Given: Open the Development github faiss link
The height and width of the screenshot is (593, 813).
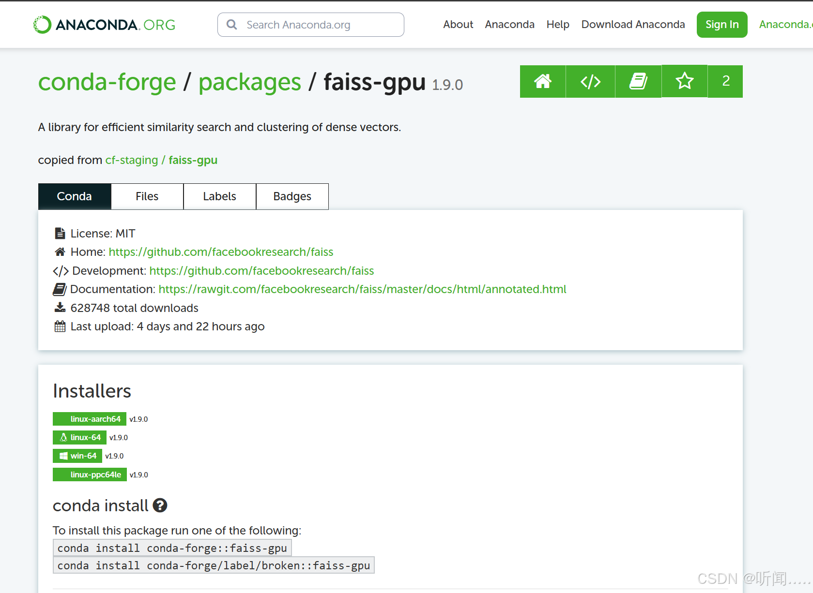Looking at the screenshot, I should pos(261,271).
